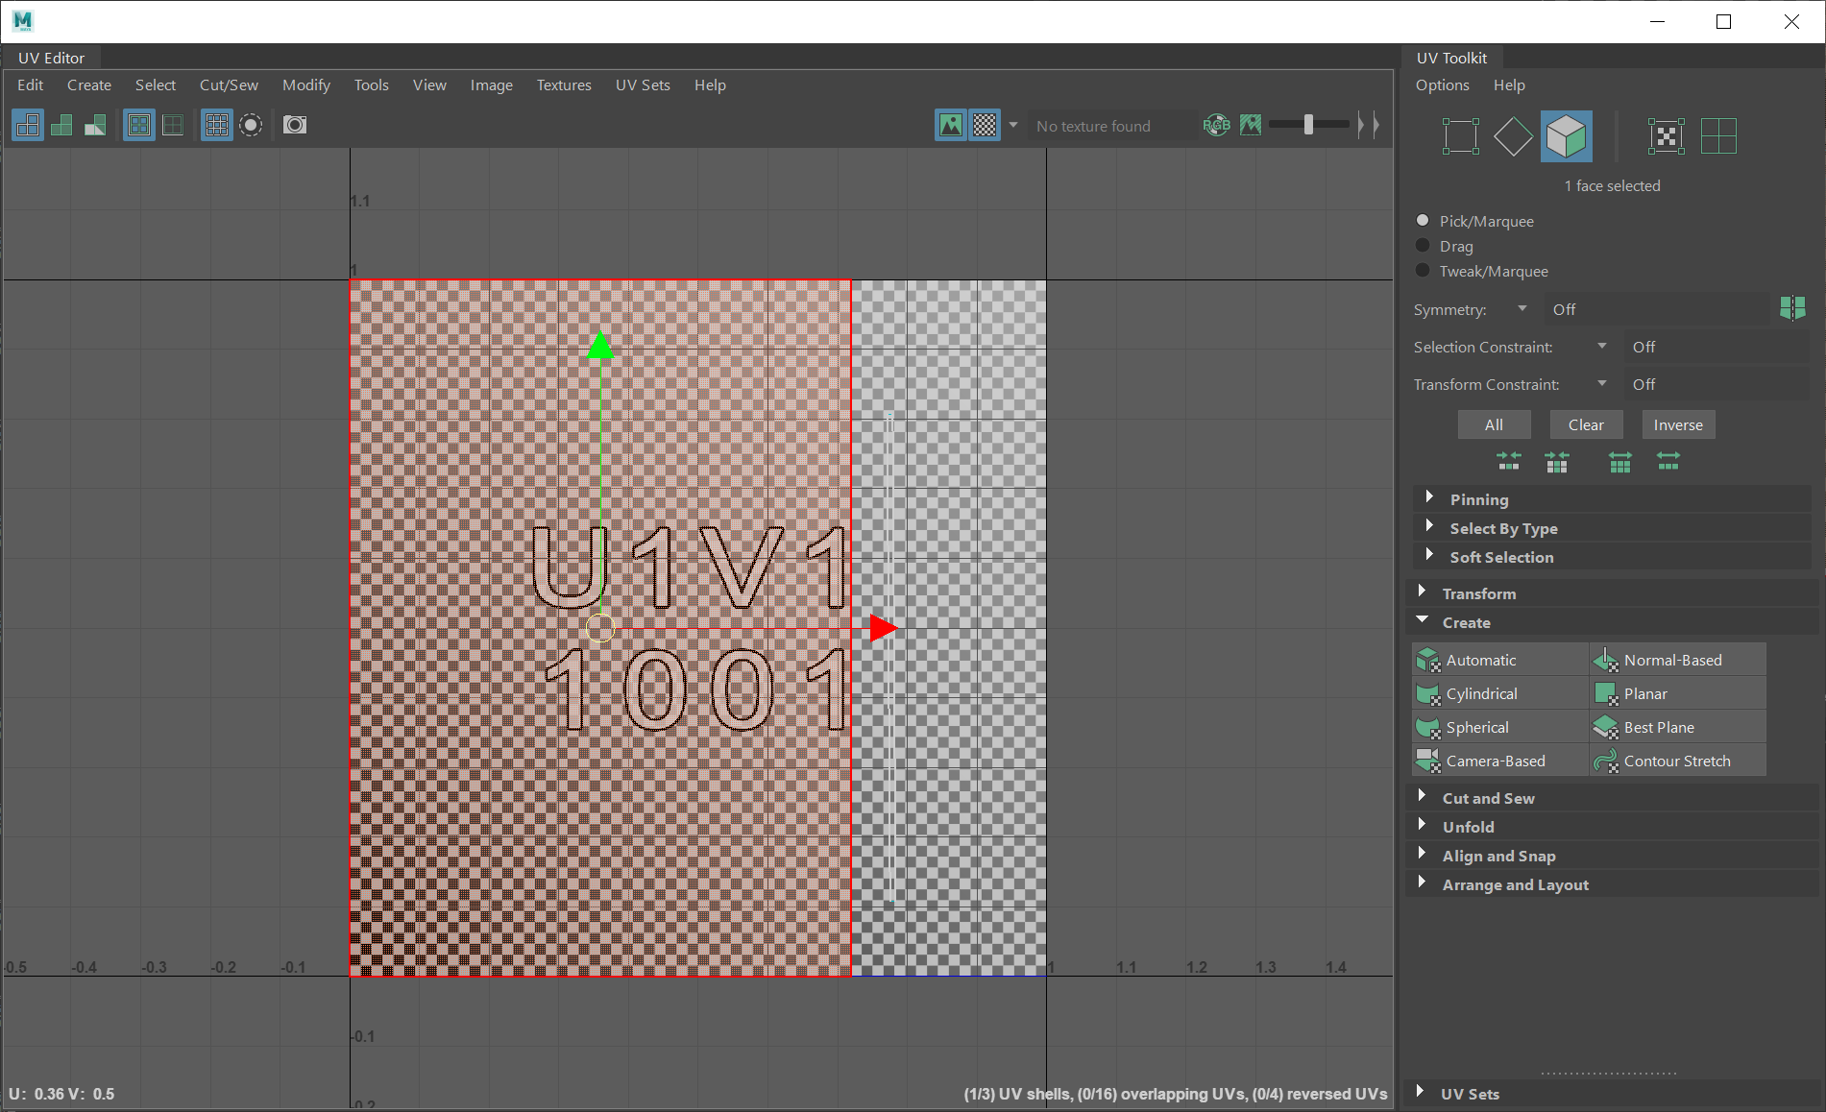Click the symmetry settings icon beside Symmetry field
Screen dimensions: 1826x1112
click(x=1792, y=308)
